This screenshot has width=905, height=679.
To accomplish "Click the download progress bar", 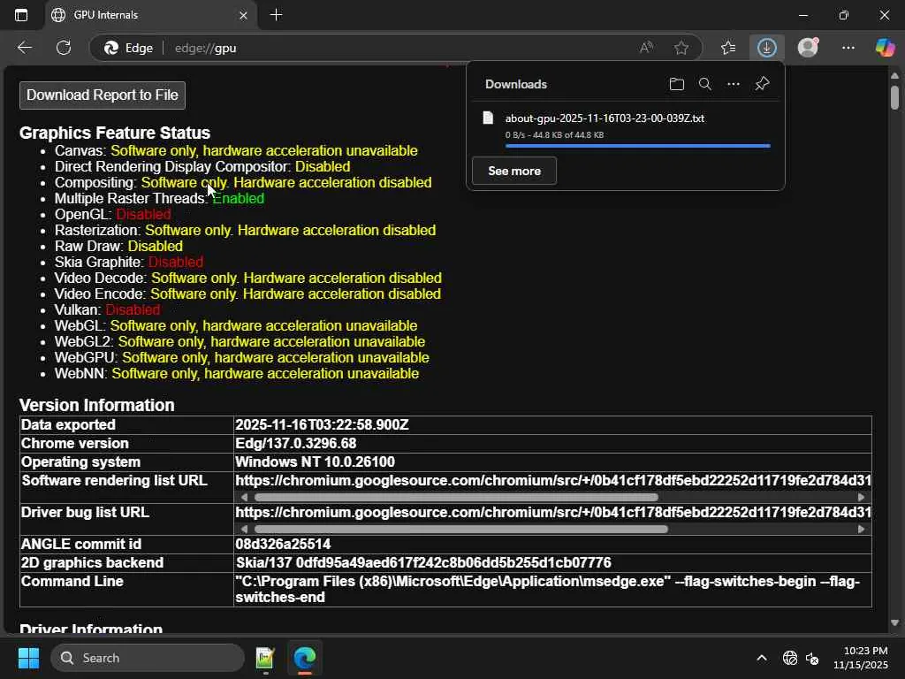I will pos(638,146).
